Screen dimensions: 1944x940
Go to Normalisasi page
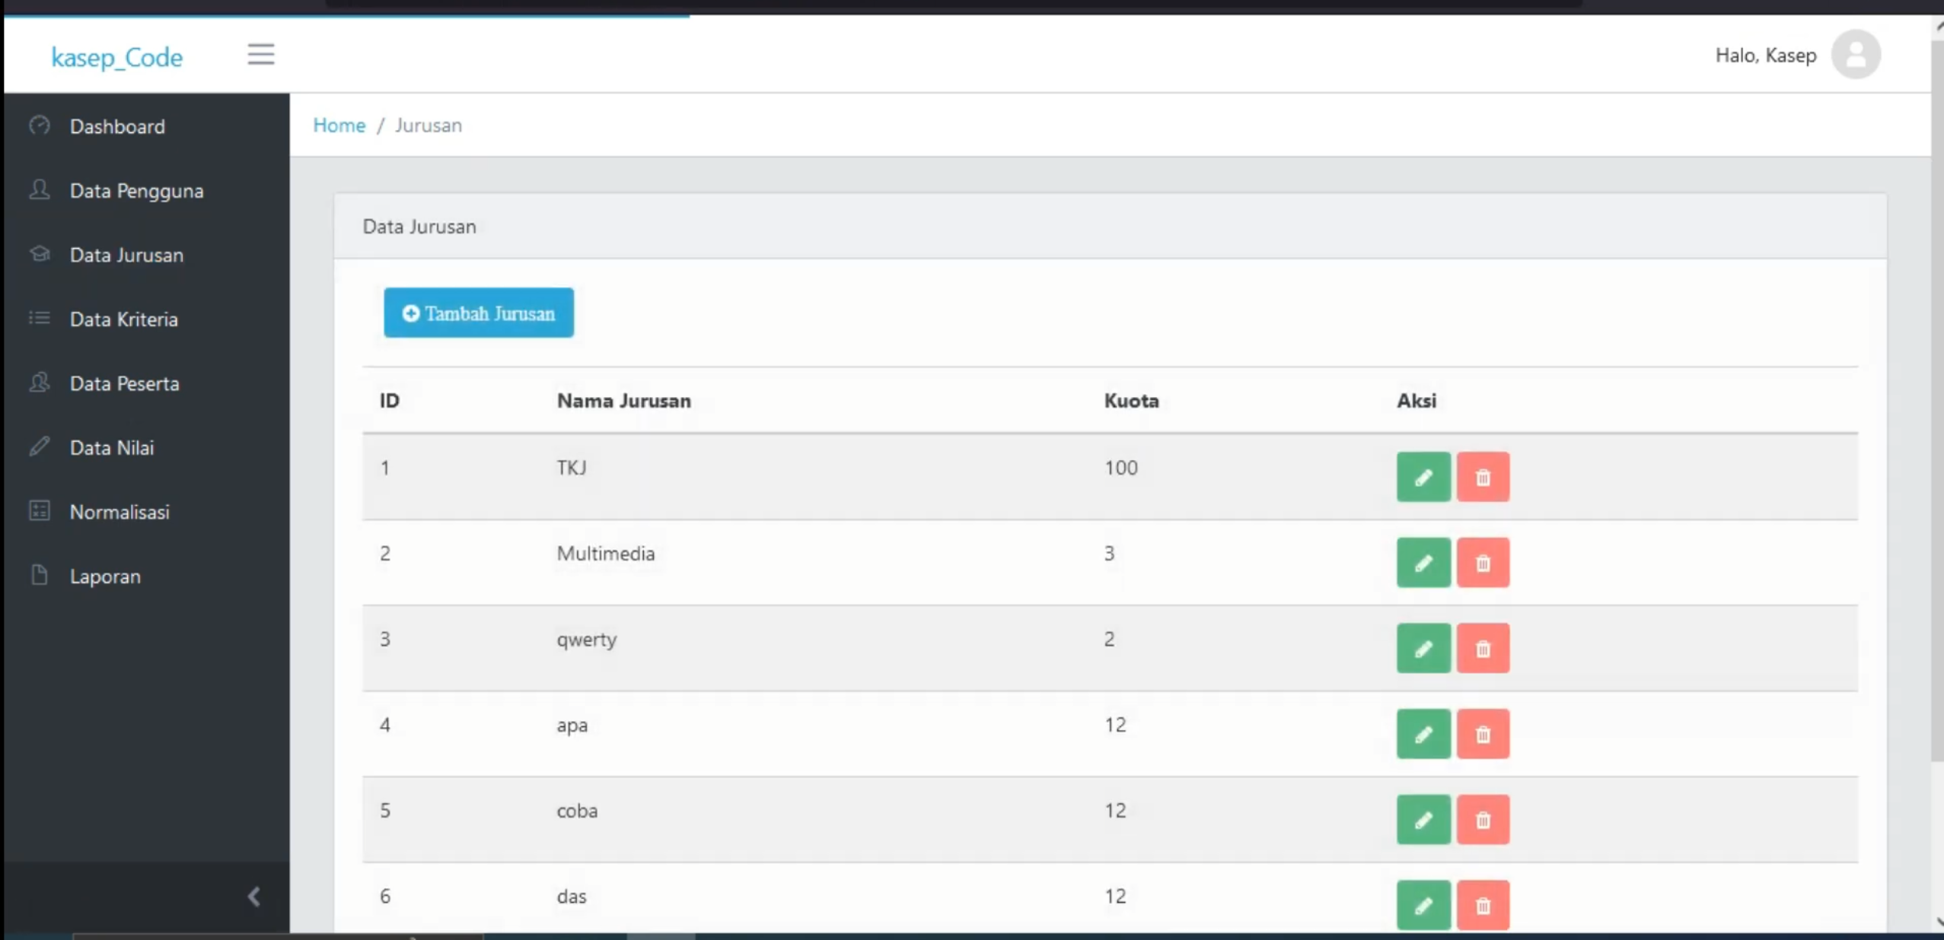point(146,512)
